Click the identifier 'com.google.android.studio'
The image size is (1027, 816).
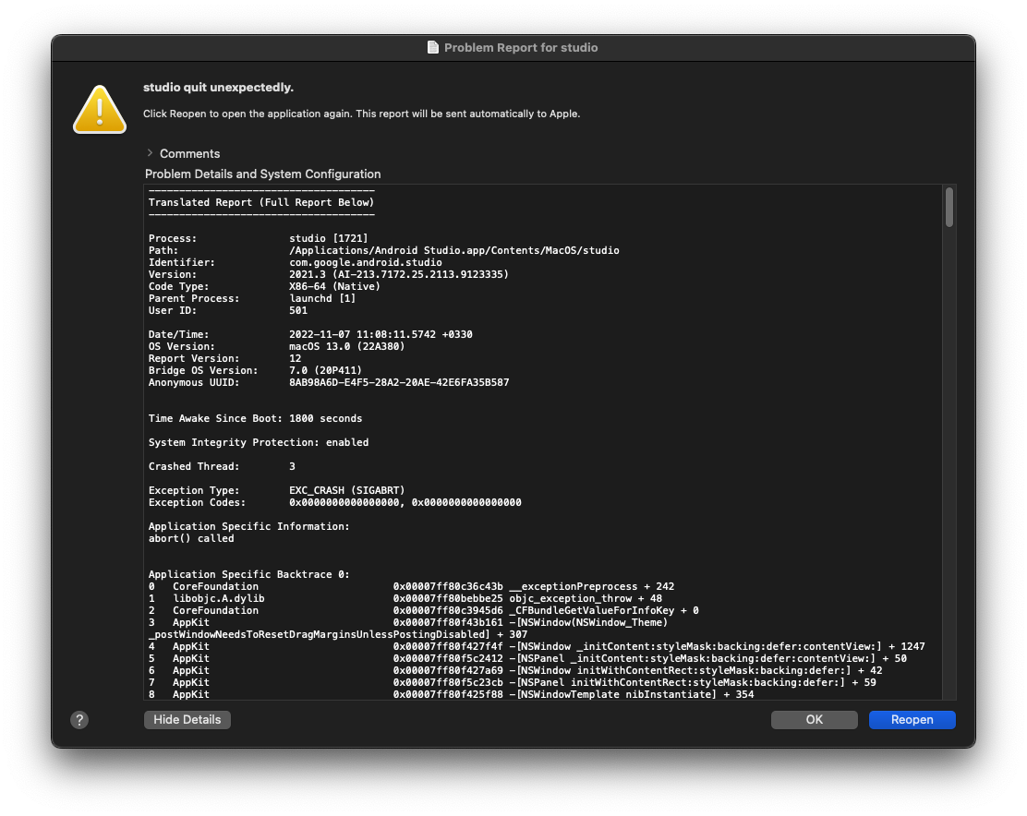click(366, 262)
